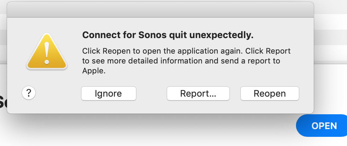Open the crash report with Report…

pos(198,93)
